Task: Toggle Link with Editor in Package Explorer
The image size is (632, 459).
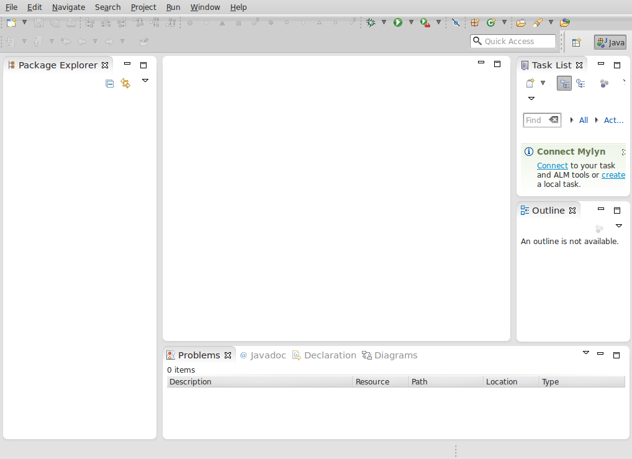Action: click(125, 83)
